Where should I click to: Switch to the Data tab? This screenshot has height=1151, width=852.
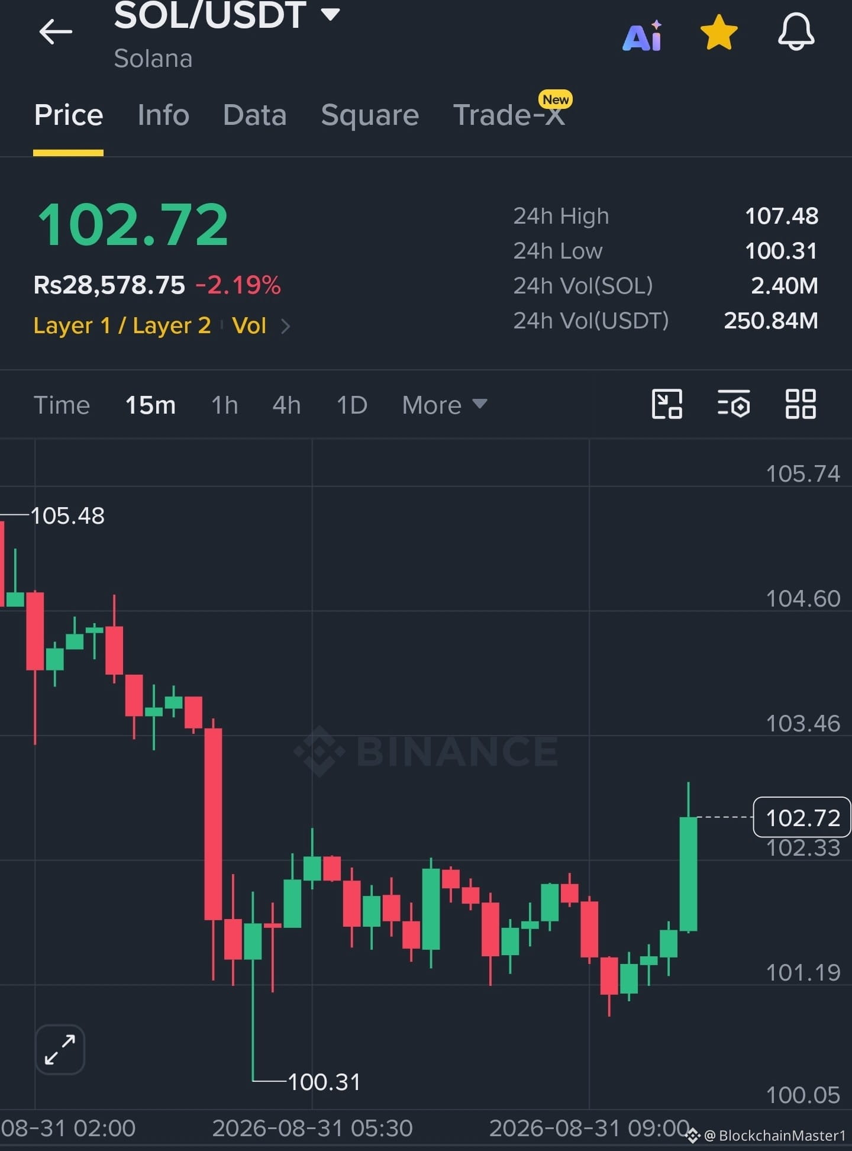click(255, 115)
